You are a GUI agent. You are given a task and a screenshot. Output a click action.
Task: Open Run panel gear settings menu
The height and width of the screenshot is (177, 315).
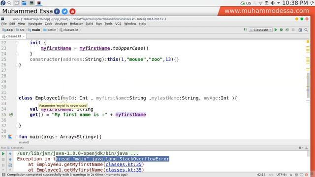tap(300, 147)
